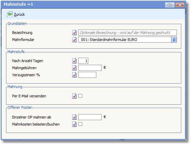Select the 001: Standardmahnformular EURO combo box
Viewport: 191px width, 145px height.
pos(128,40)
